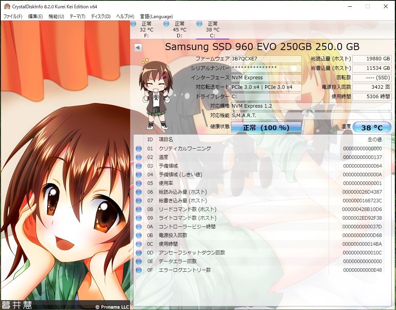Image resolution: width=396 pixels, height=310 pixels.
Task: Click the 正常 (100 %) health status button
Action: (x=266, y=127)
